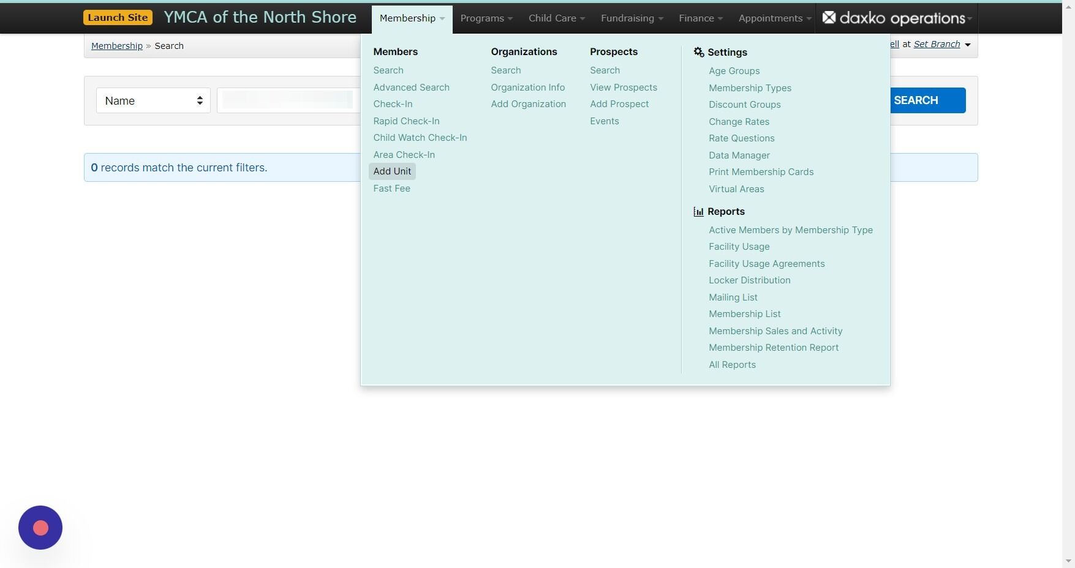The height and width of the screenshot is (568, 1075).
Task: Click the Launch Site button
Action: pyautogui.click(x=118, y=17)
